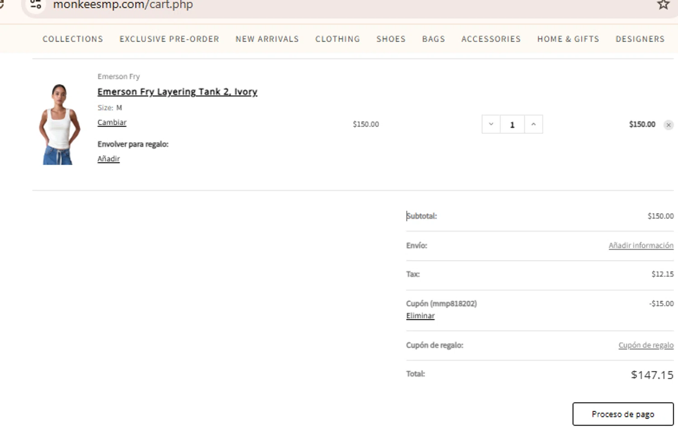This screenshot has height=437, width=678.
Task: Click the Tax amount $12.15
Action: [x=663, y=274]
